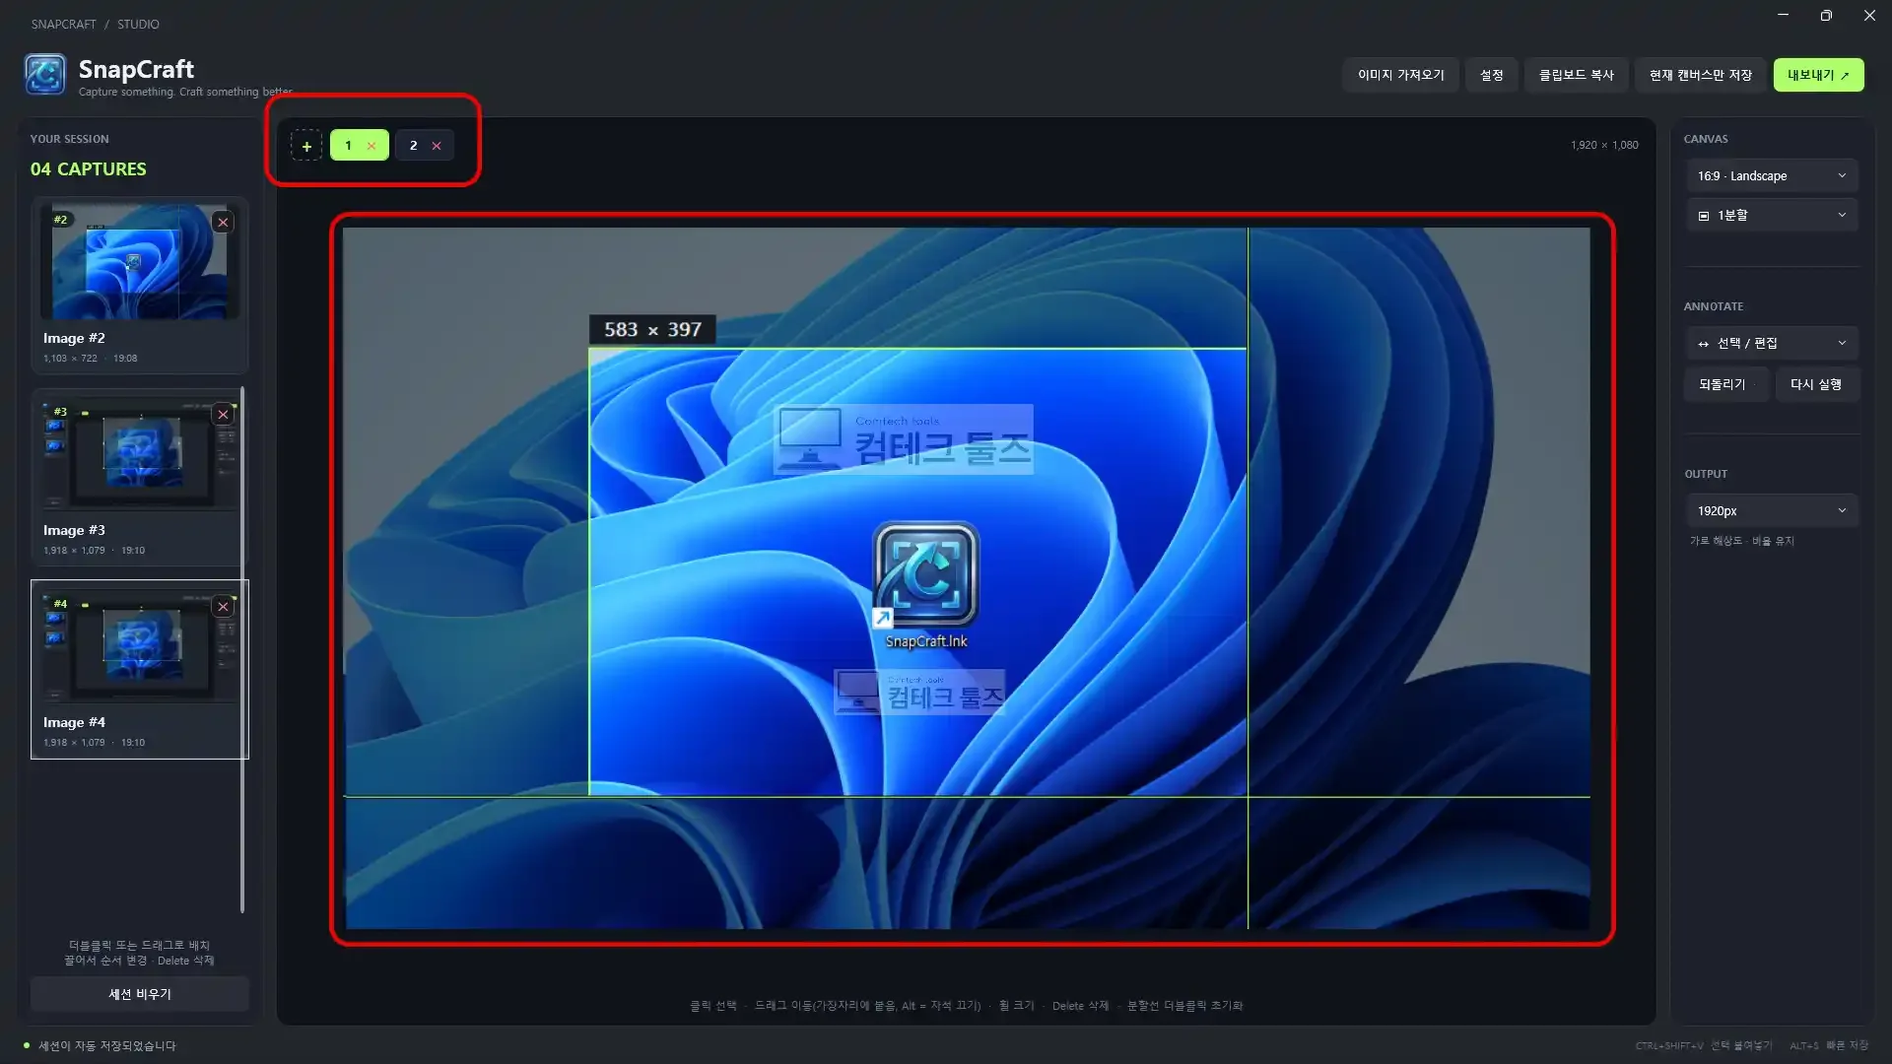This screenshot has width=1892, height=1064.
Task: Open the 16:9 Landscape canvas dropdown
Action: point(1772,176)
